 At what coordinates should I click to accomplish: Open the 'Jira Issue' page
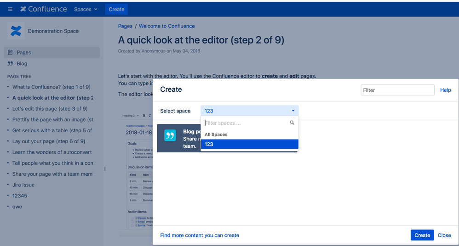pos(23,185)
